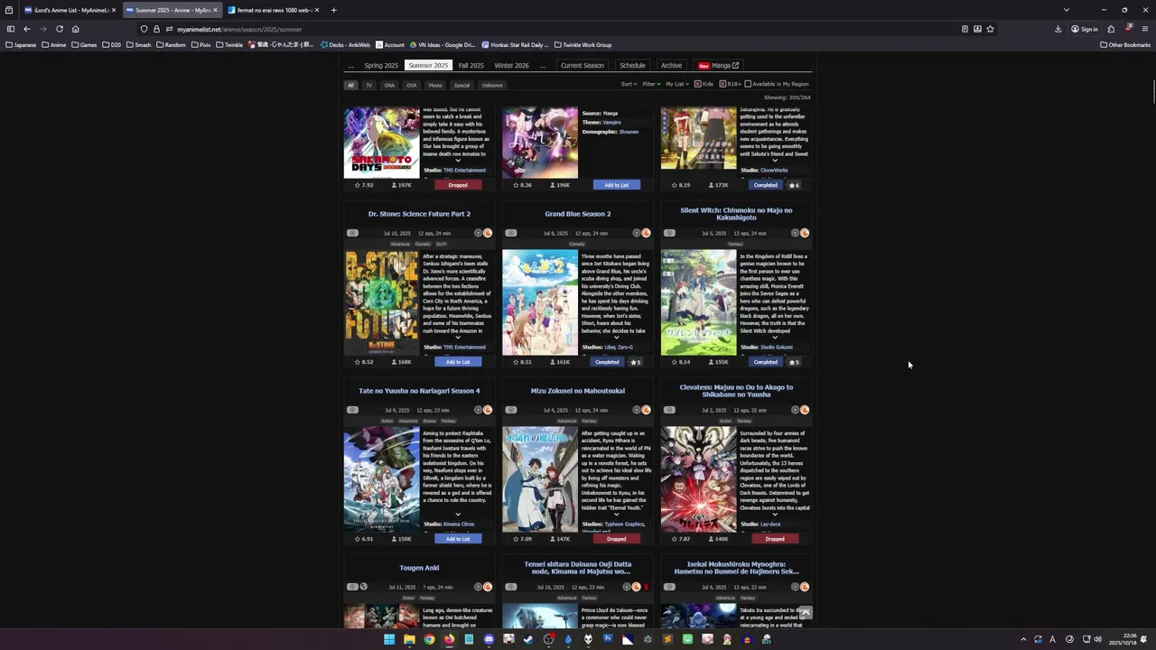
Task: Click Crunchyroll icon on Clevatess card
Action: [x=805, y=410]
